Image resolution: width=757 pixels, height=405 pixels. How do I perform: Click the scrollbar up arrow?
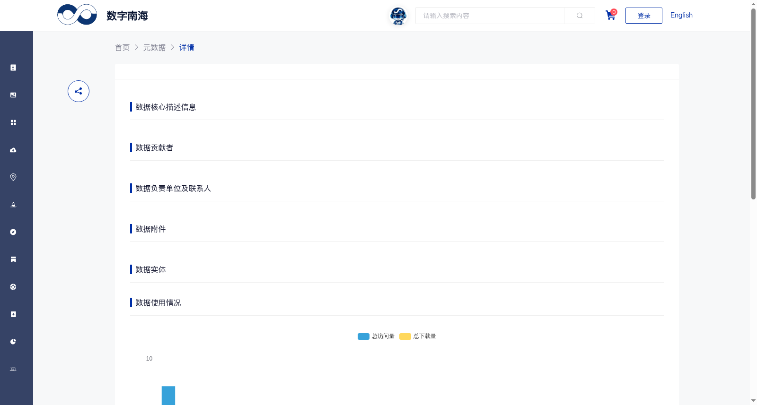click(x=753, y=4)
